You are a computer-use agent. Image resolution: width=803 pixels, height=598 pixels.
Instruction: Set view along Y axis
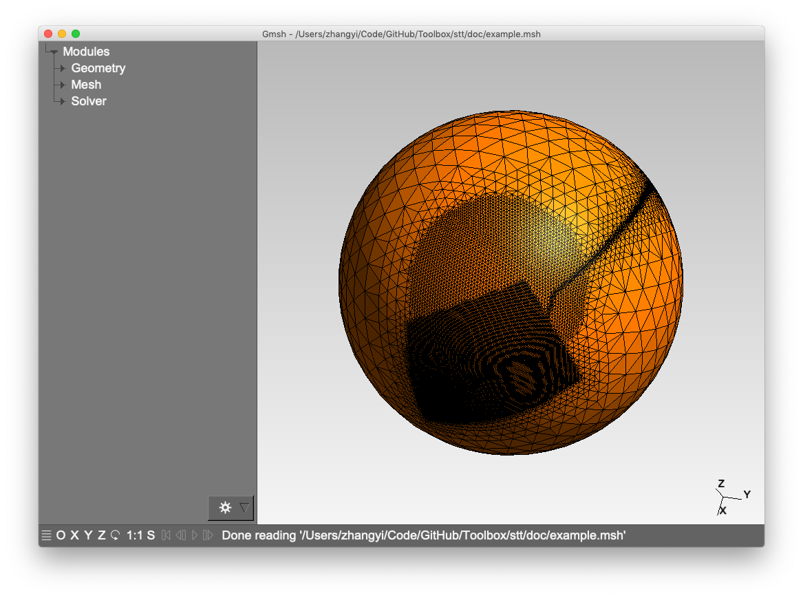pos(88,535)
